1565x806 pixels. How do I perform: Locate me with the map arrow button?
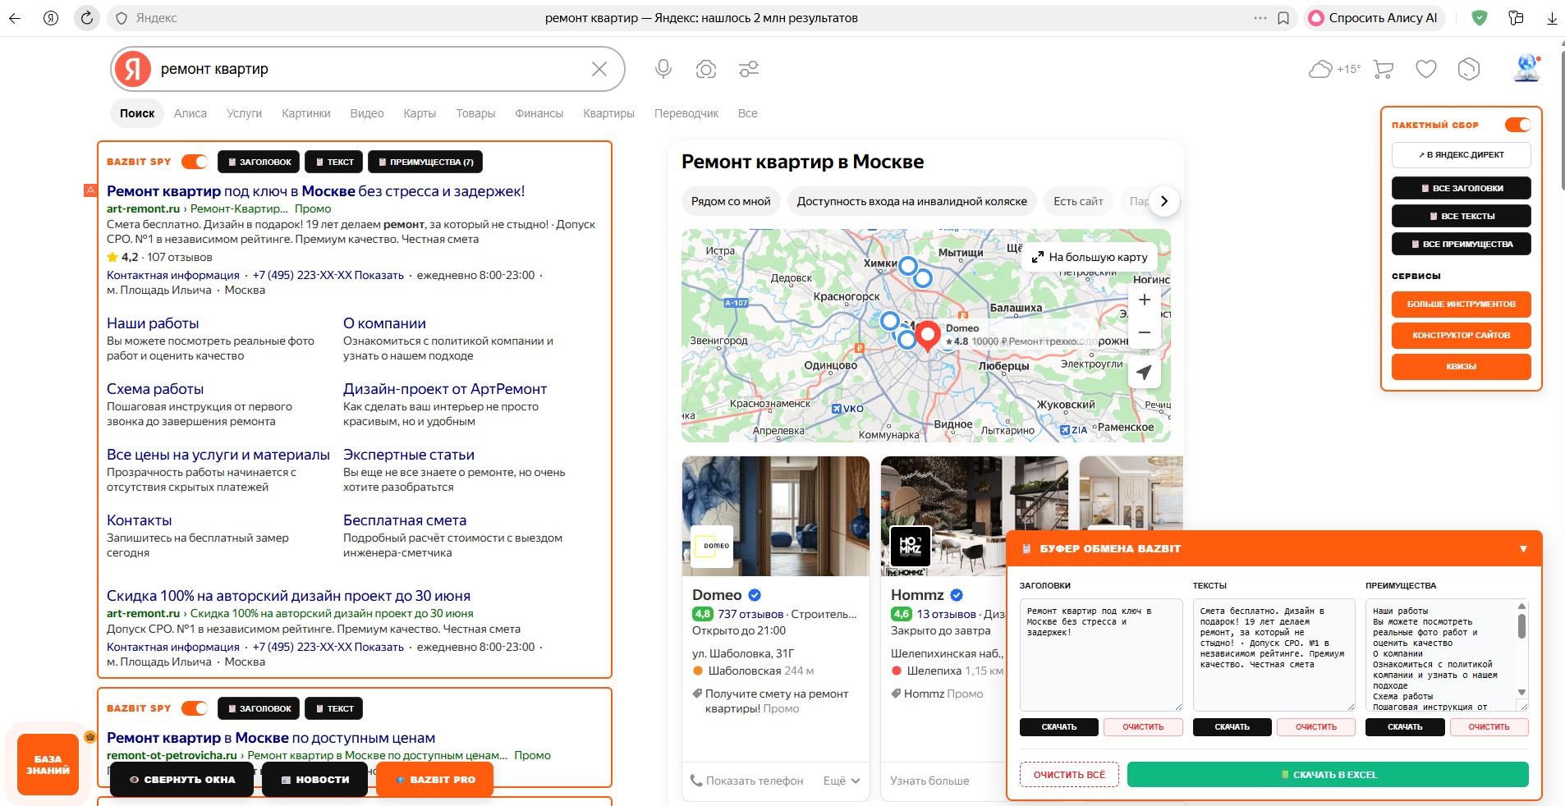(x=1145, y=372)
